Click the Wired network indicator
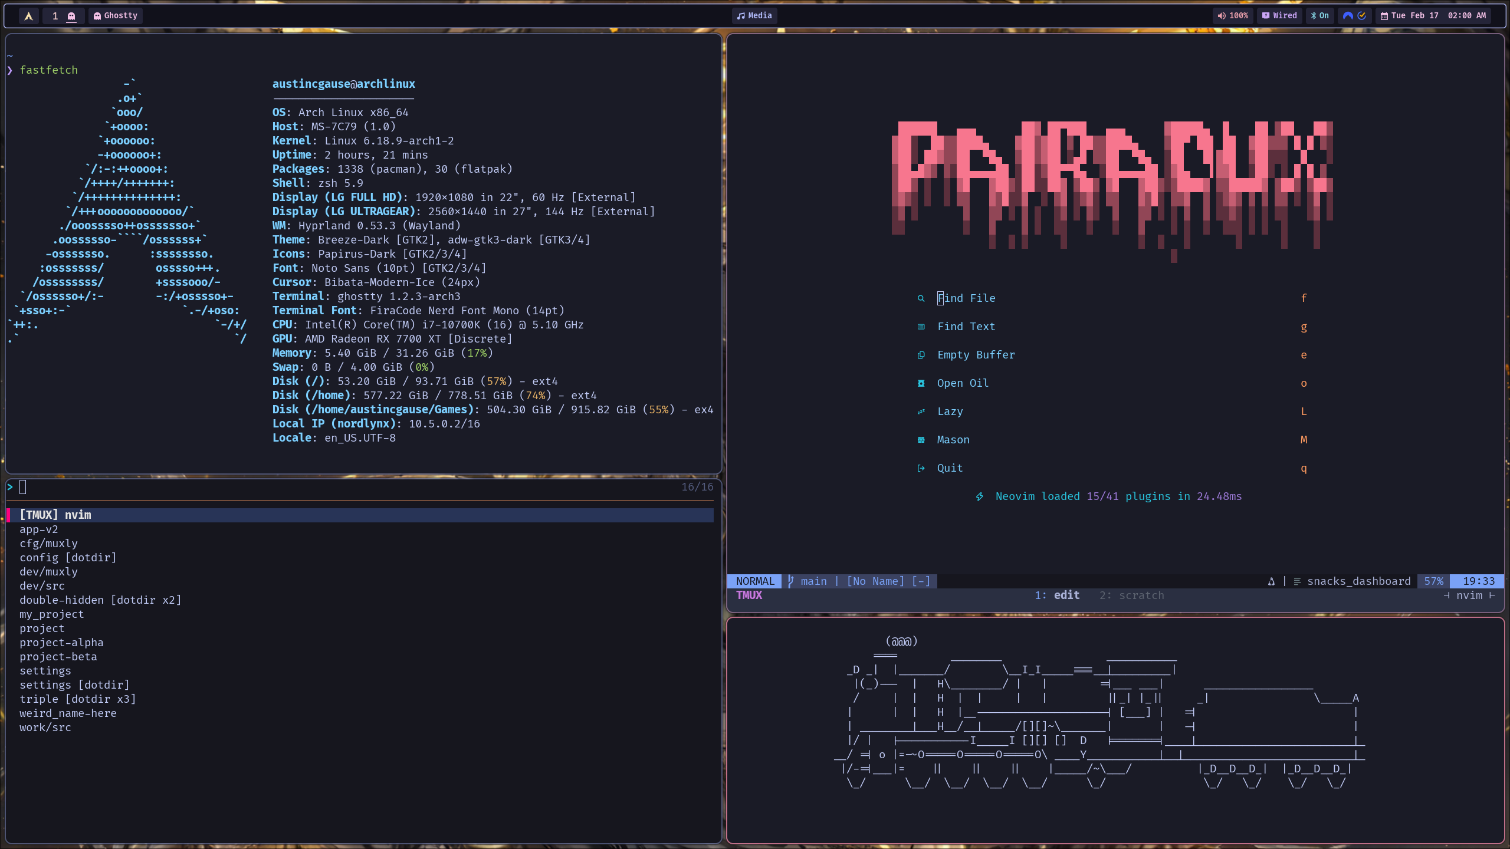Screen dimensions: 1510x849 [x=1279, y=16]
